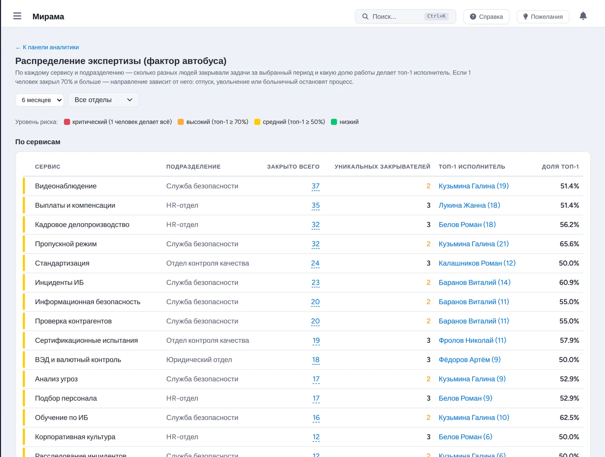Open Кузьмина Галина (21) performer link

tap(473, 244)
